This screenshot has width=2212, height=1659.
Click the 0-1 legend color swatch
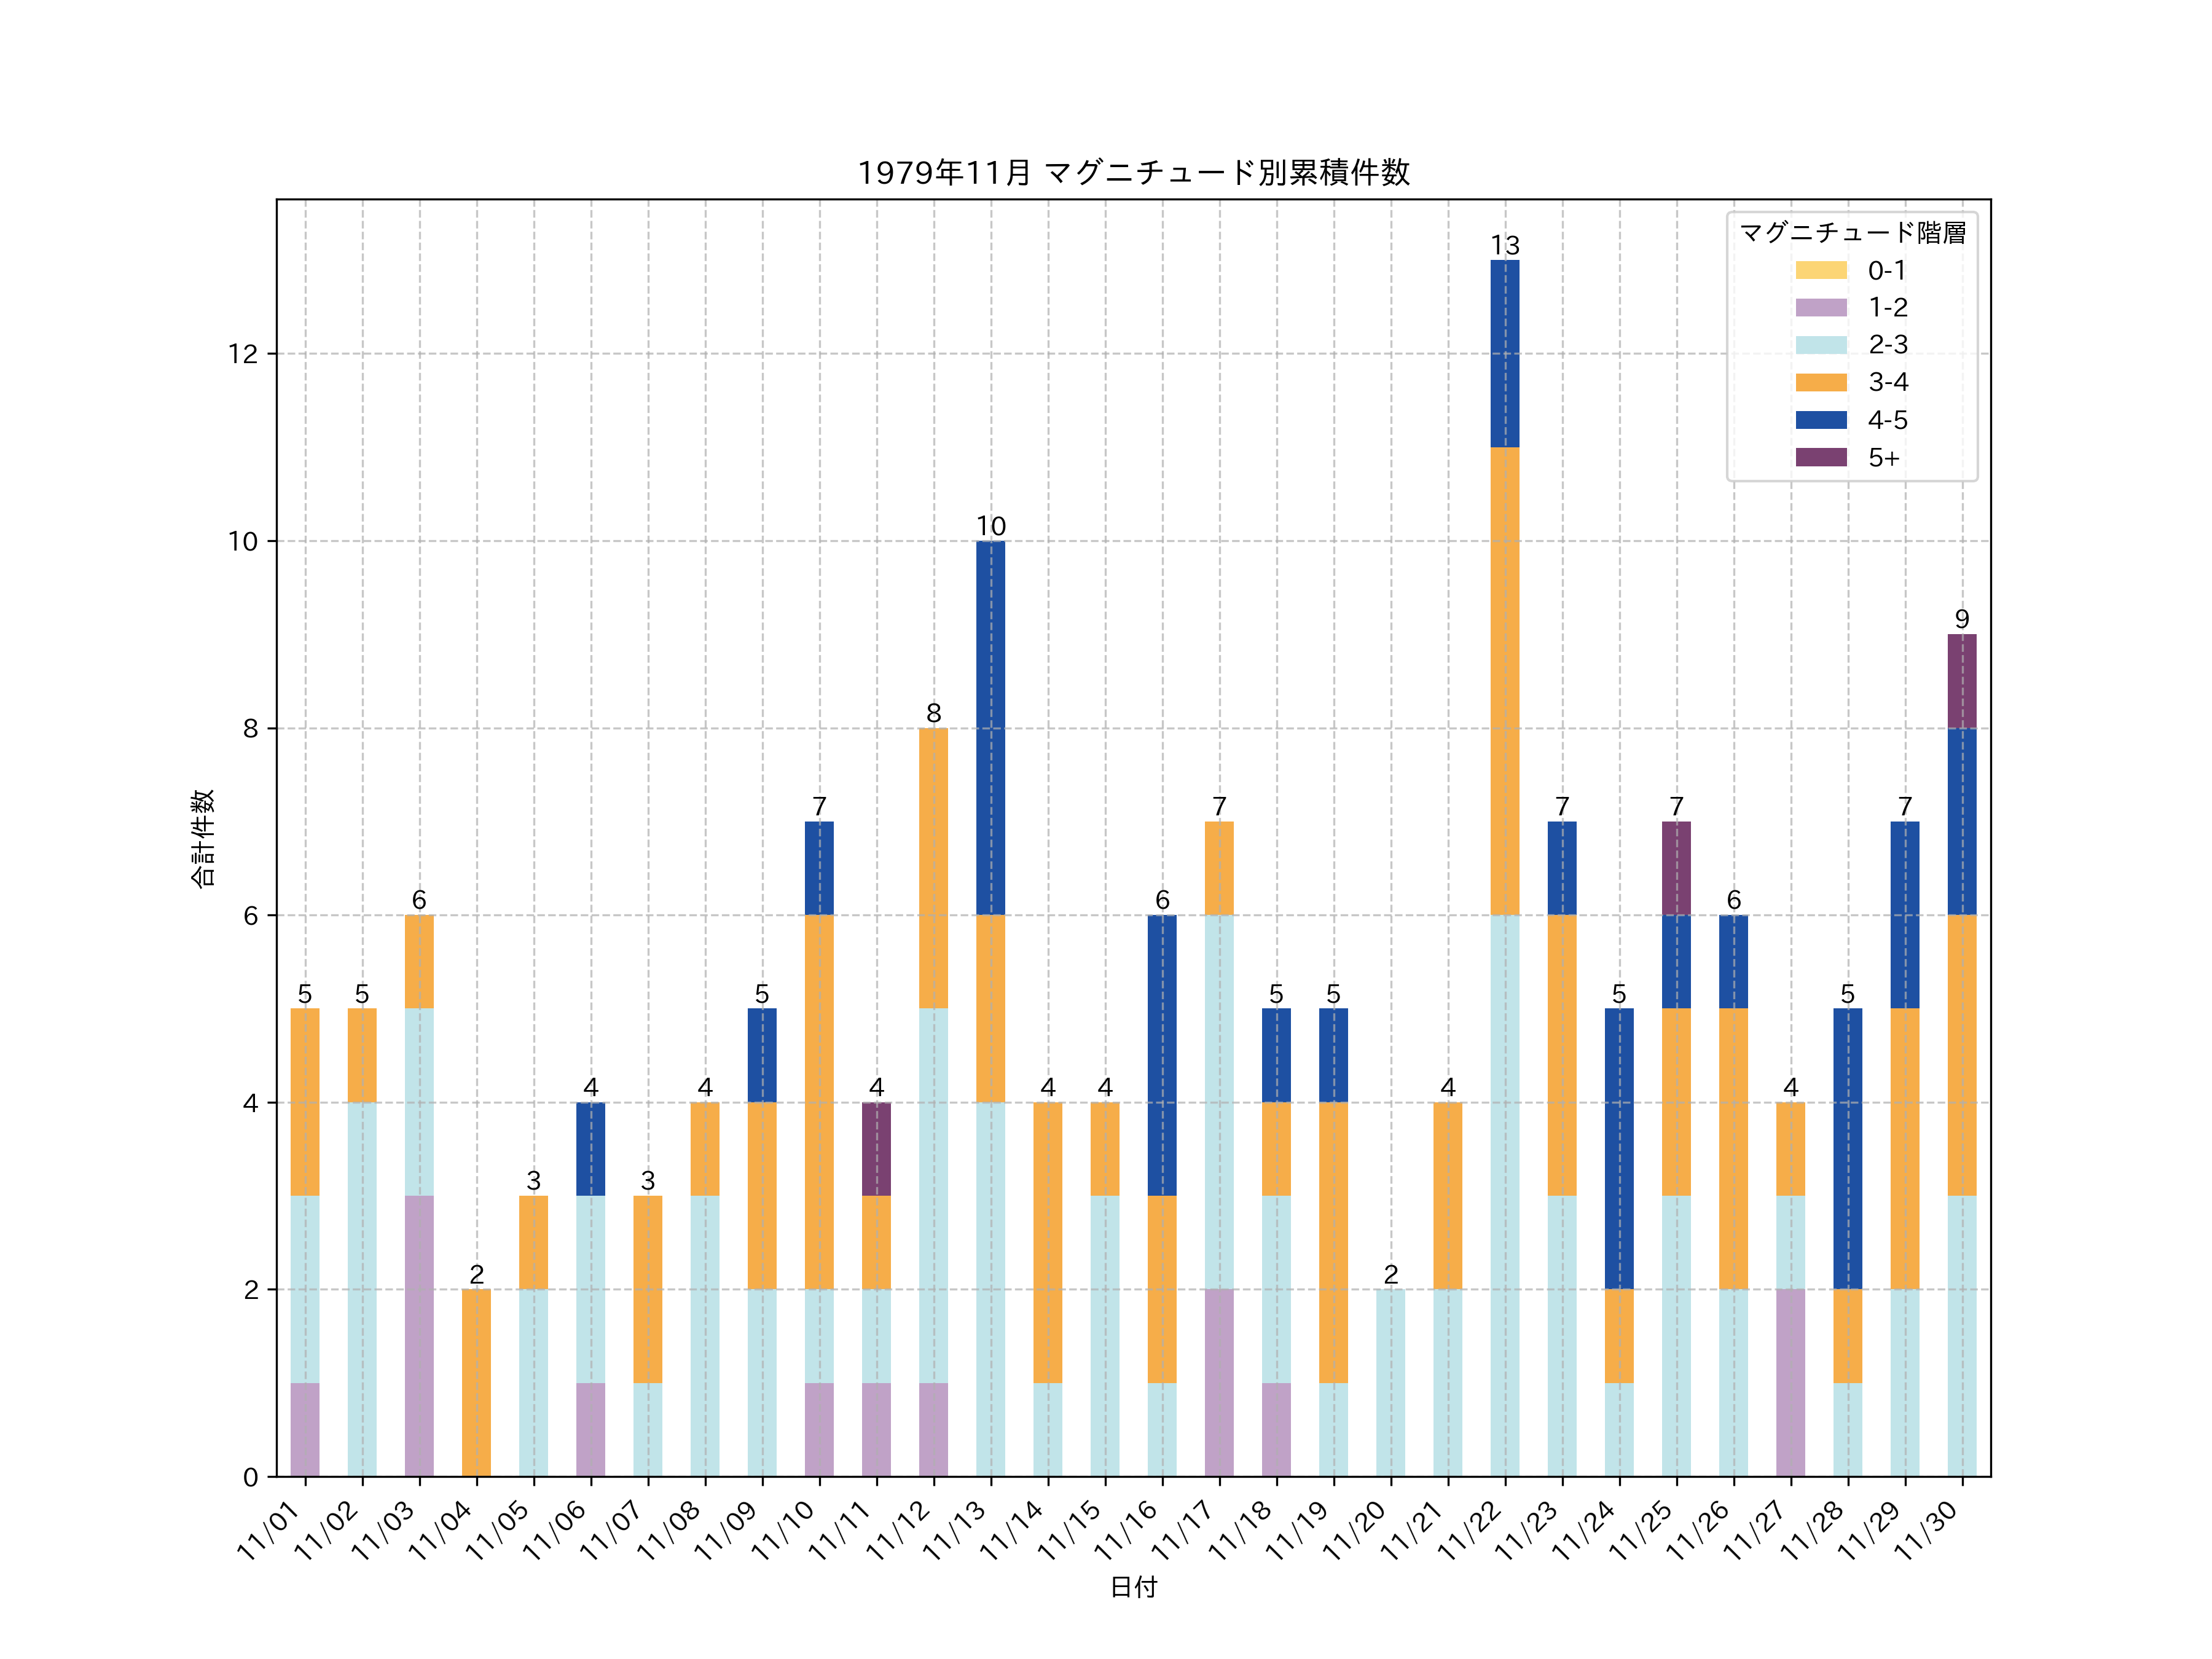pyautogui.click(x=1821, y=270)
